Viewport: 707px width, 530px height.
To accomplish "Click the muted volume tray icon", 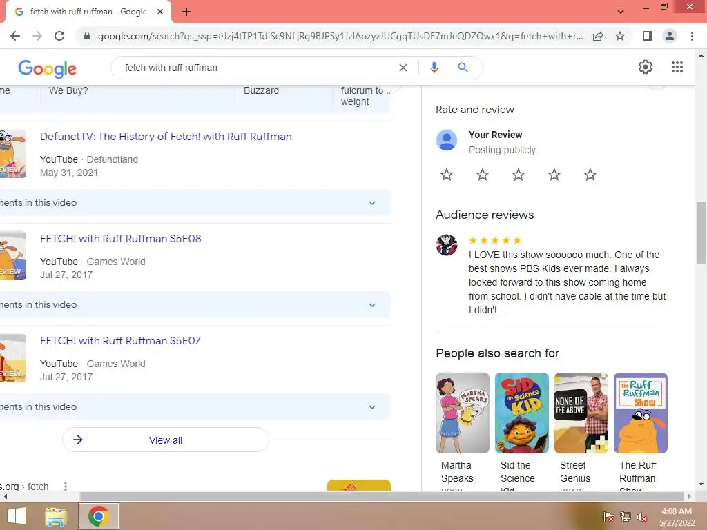I will click(641, 516).
